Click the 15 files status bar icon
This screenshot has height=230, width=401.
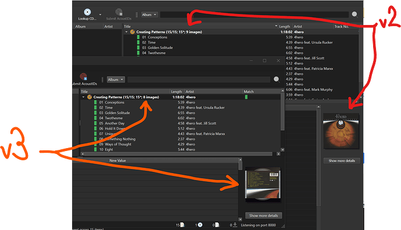point(182,225)
